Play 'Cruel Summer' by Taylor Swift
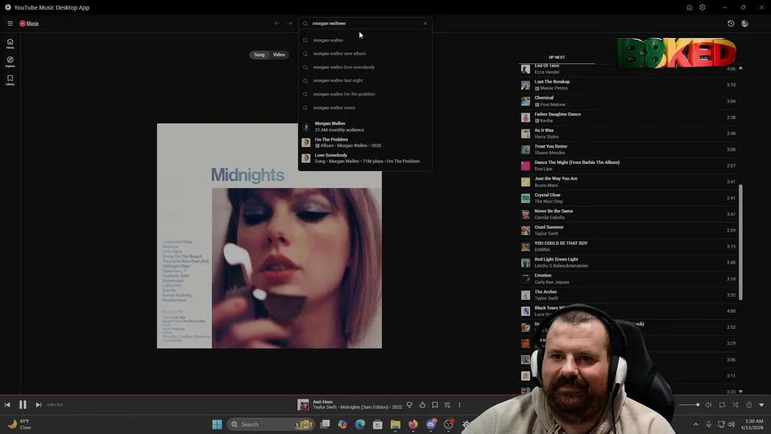This screenshot has height=434, width=771. tap(628, 230)
